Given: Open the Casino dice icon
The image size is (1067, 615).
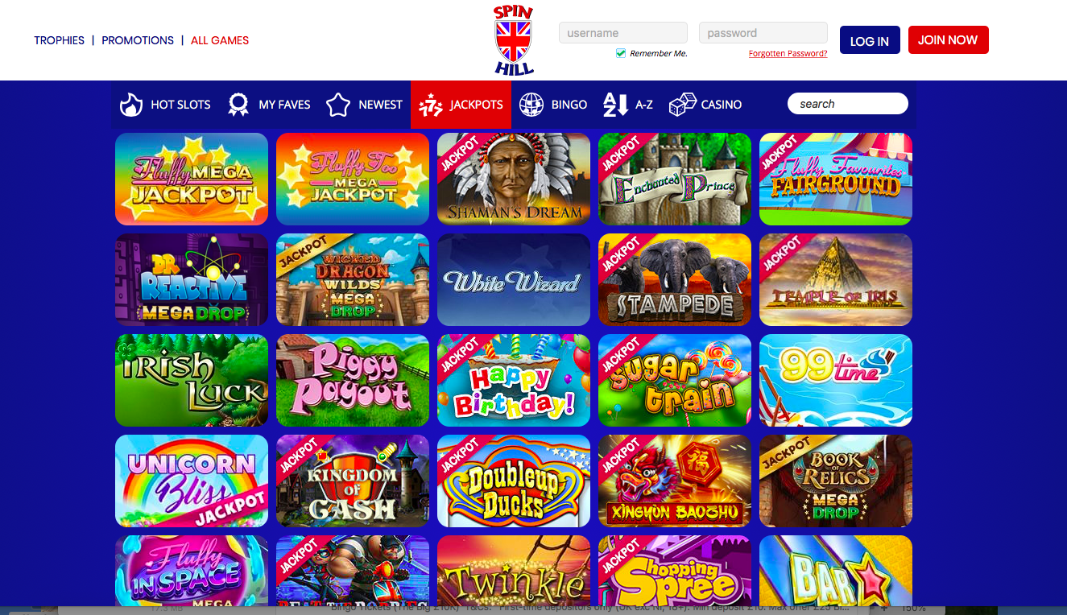Looking at the screenshot, I should [x=683, y=104].
